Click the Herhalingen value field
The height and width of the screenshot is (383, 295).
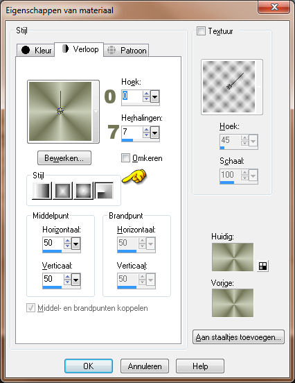point(132,133)
